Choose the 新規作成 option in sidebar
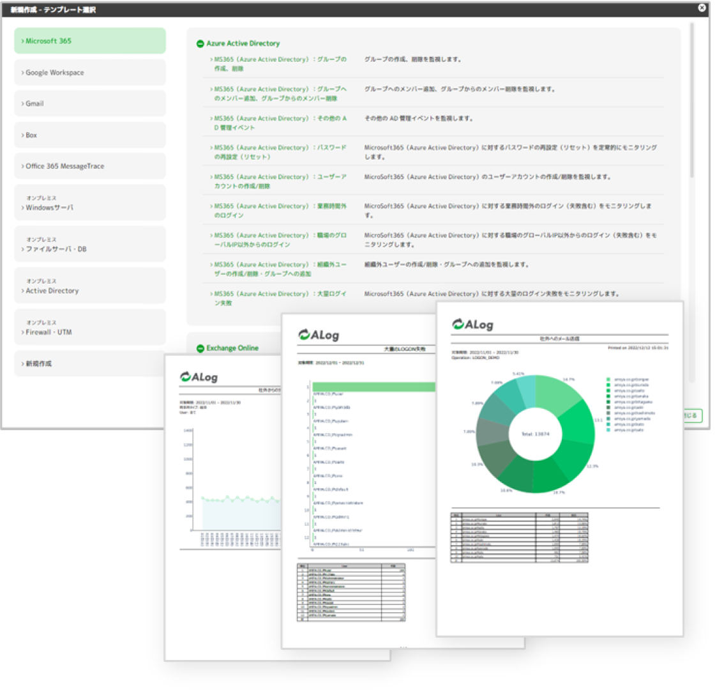This screenshot has width=715, height=690. point(90,364)
